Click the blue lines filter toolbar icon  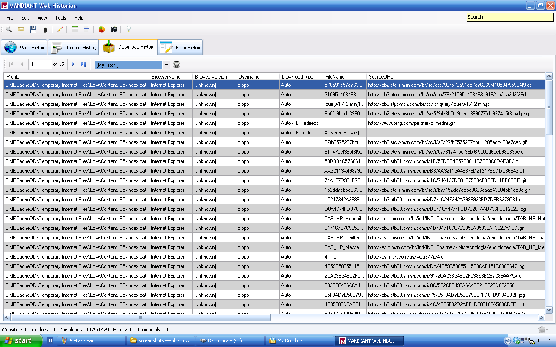(x=86, y=29)
